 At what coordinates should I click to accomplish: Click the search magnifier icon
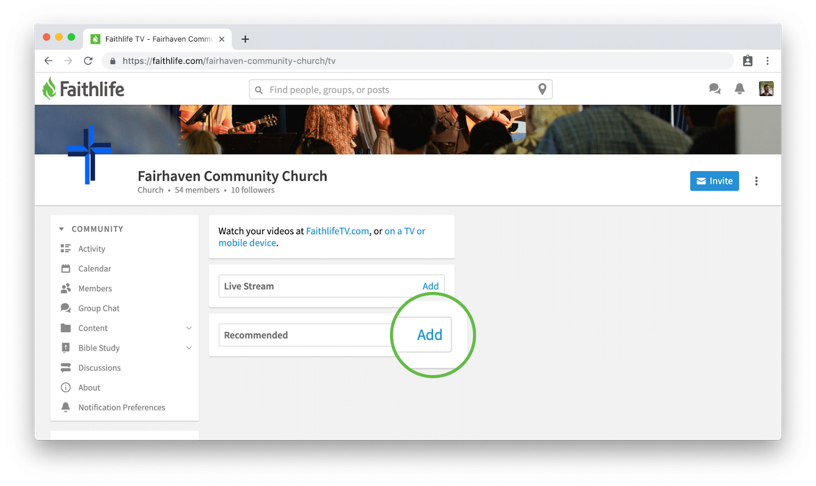[259, 90]
